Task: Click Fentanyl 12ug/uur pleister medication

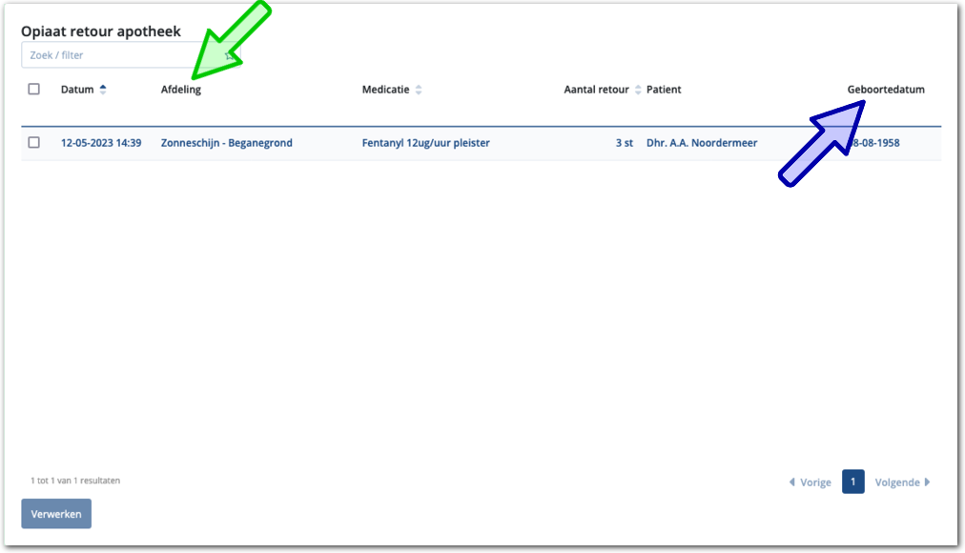Action: (425, 143)
